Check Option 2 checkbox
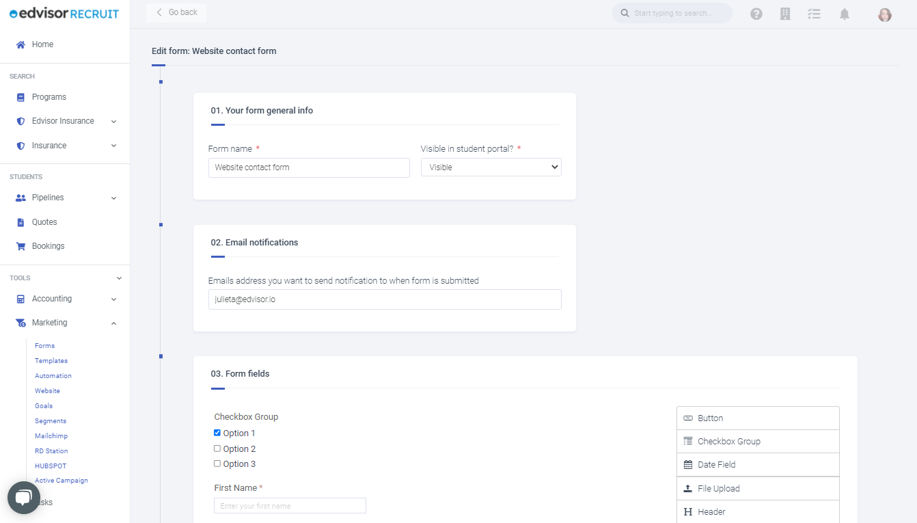The width and height of the screenshot is (917, 523). [x=217, y=448]
